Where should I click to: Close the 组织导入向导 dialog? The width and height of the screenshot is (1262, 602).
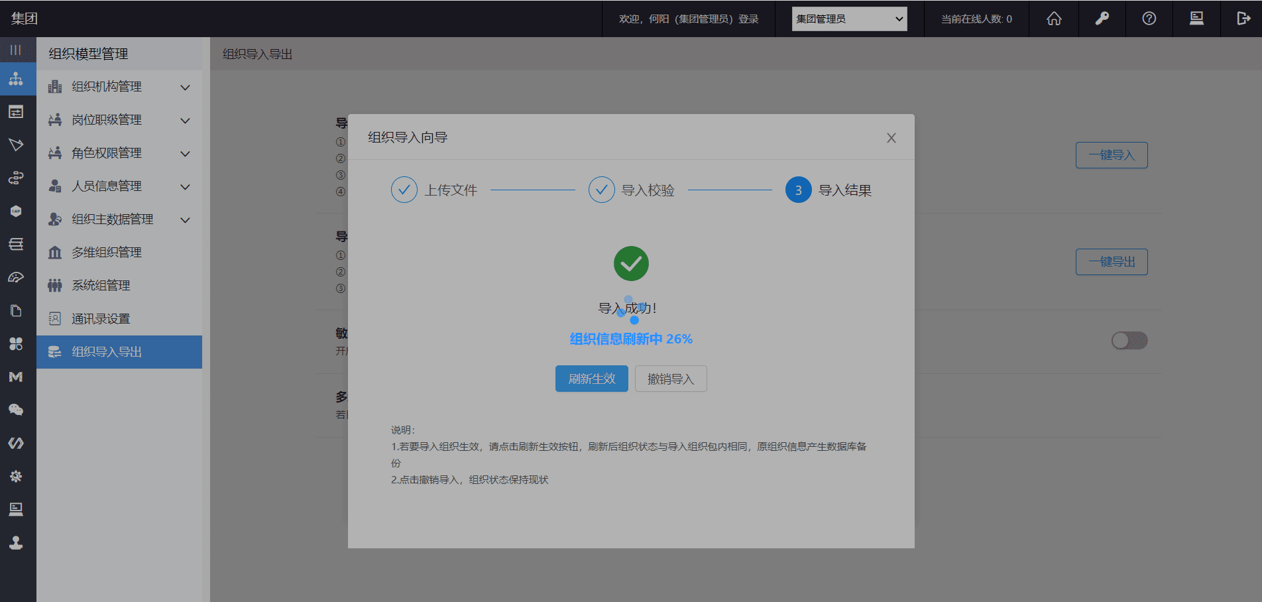tap(891, 138)
